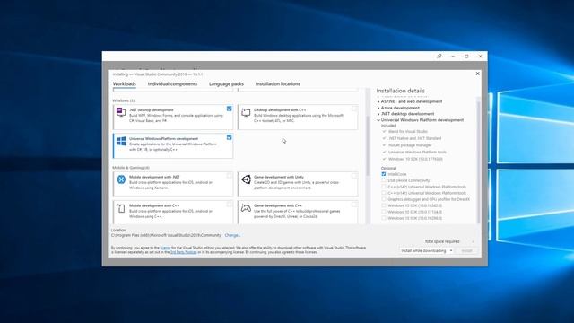Expand the Azure development details node
Screen dimensions: 574x323
[x=378, y=108]
